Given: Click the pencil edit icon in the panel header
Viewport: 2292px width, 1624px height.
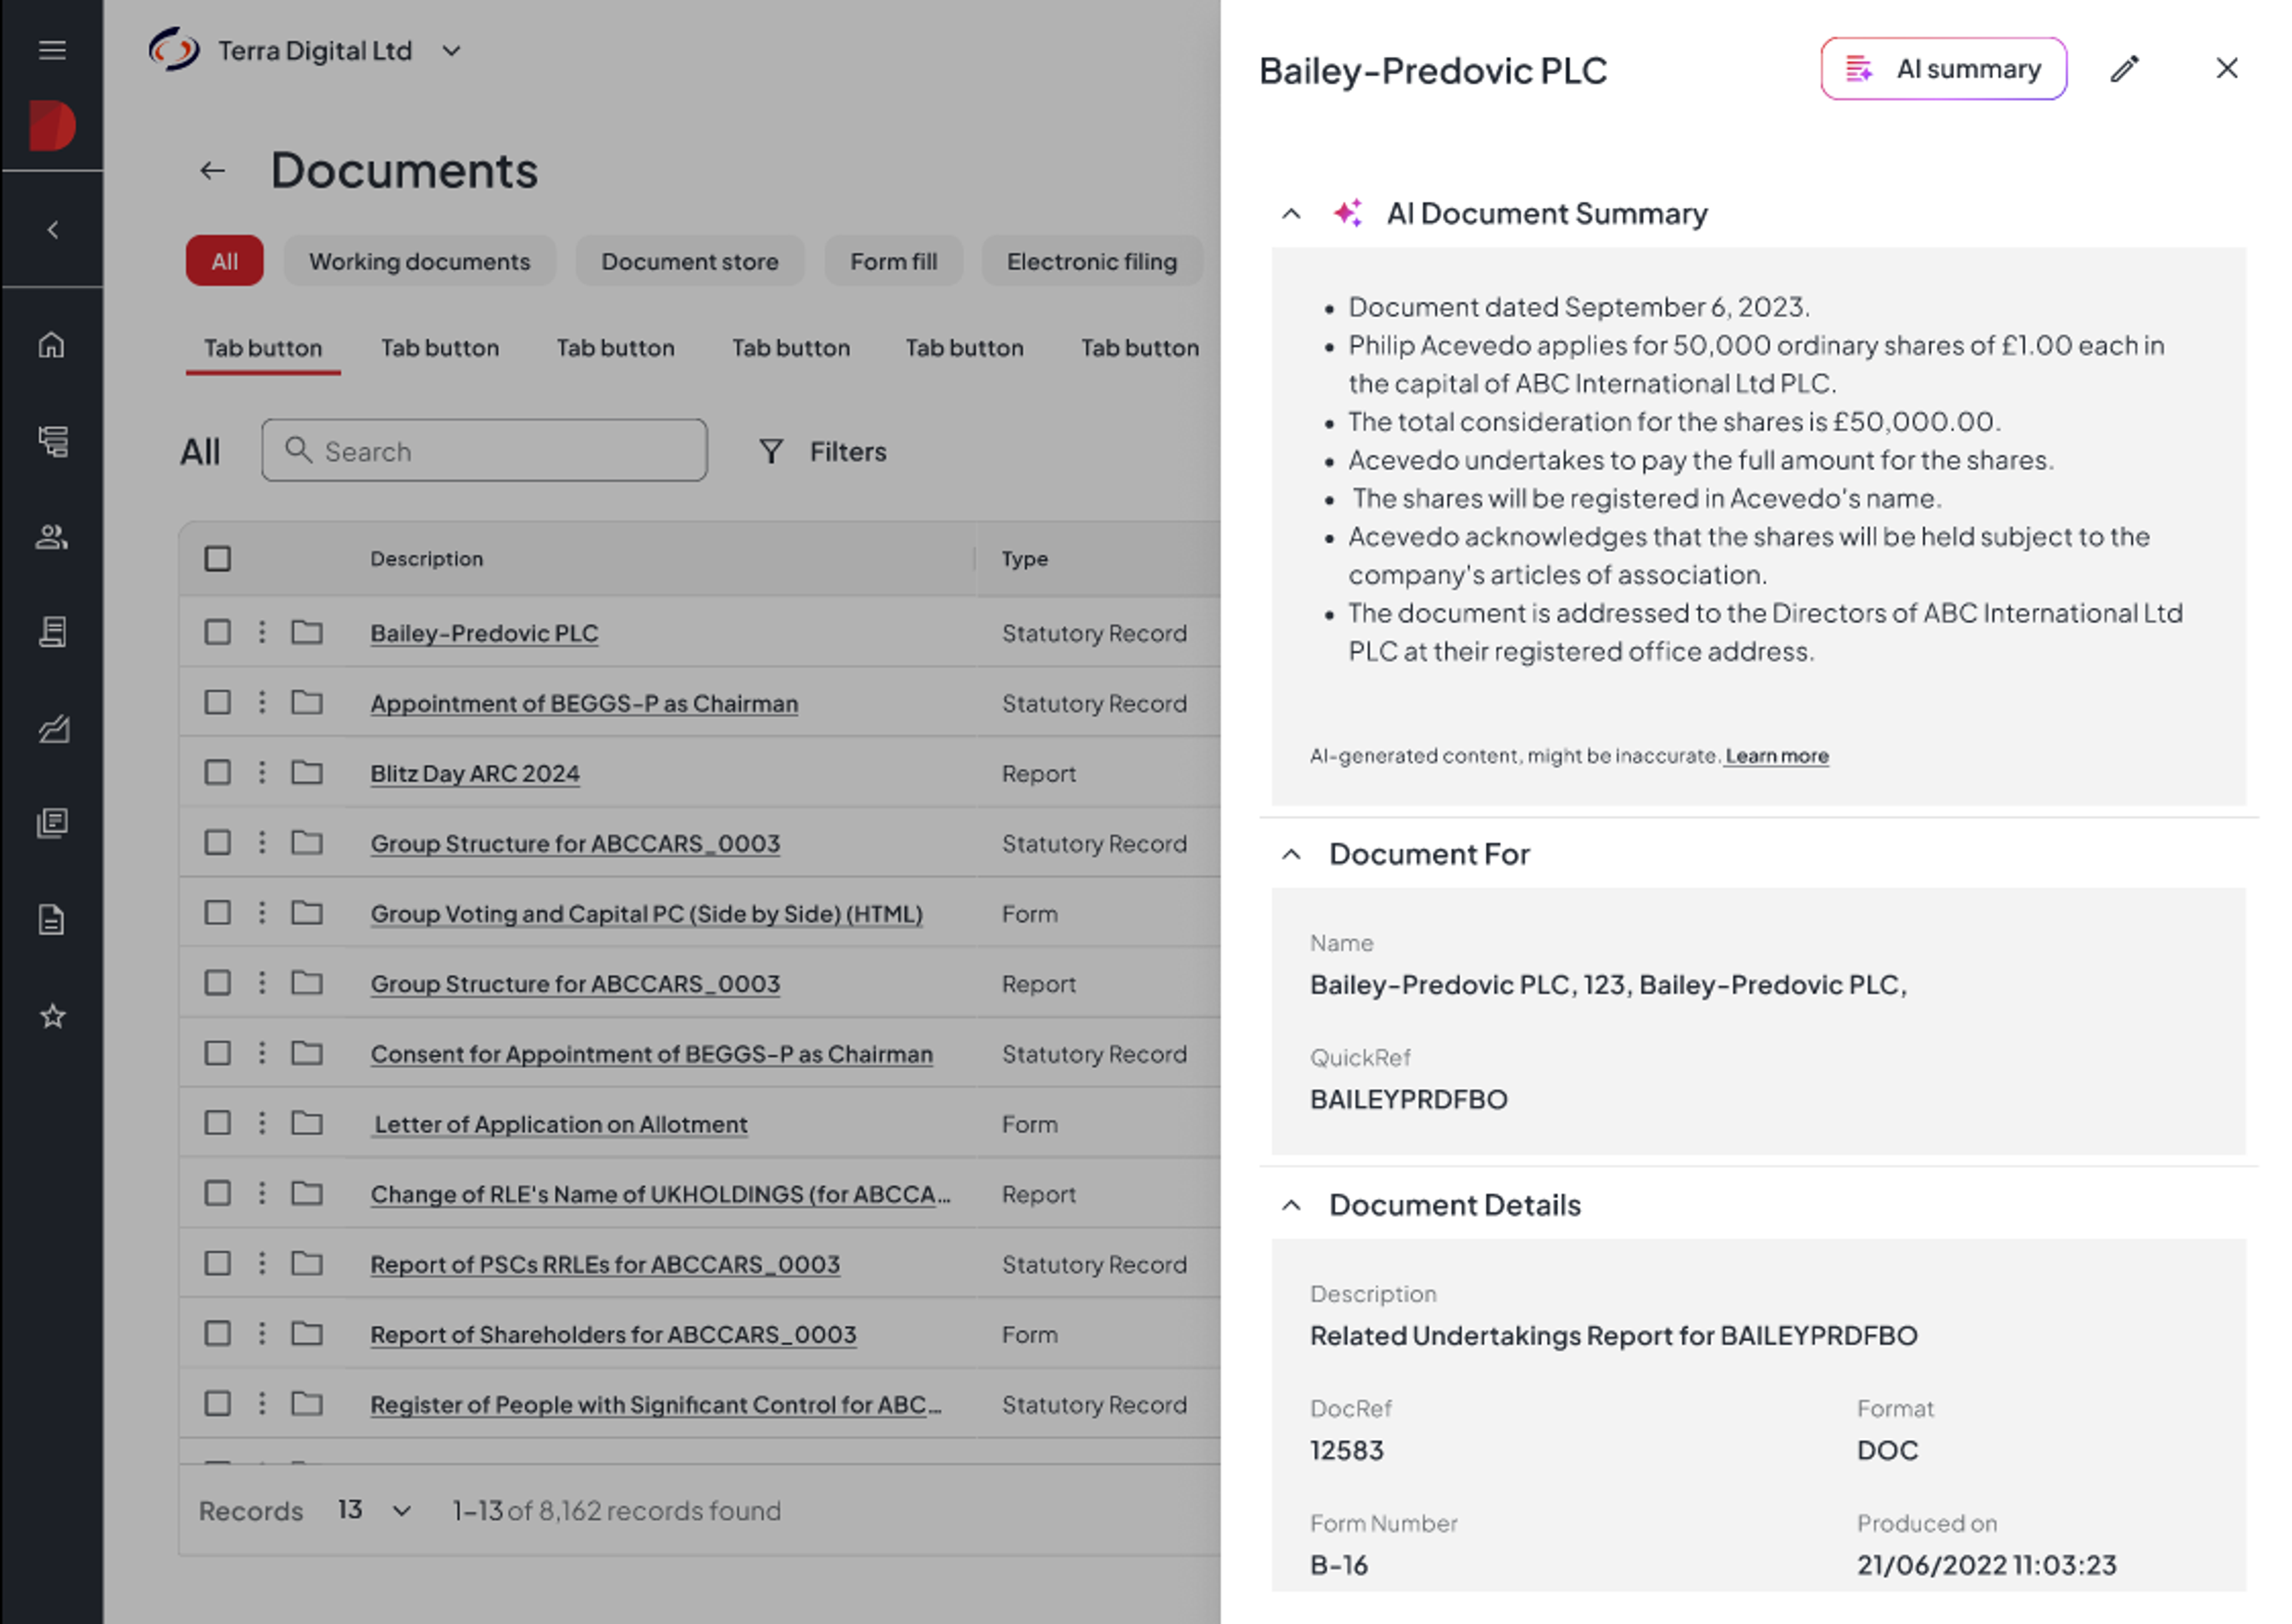Looking at the screenshot, I should click(2124, 69).
